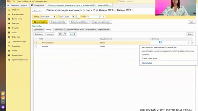This screenshot has height=111, width=198.
Task: Check the Партии filter checkbox
Action: [x=36, y=47]
